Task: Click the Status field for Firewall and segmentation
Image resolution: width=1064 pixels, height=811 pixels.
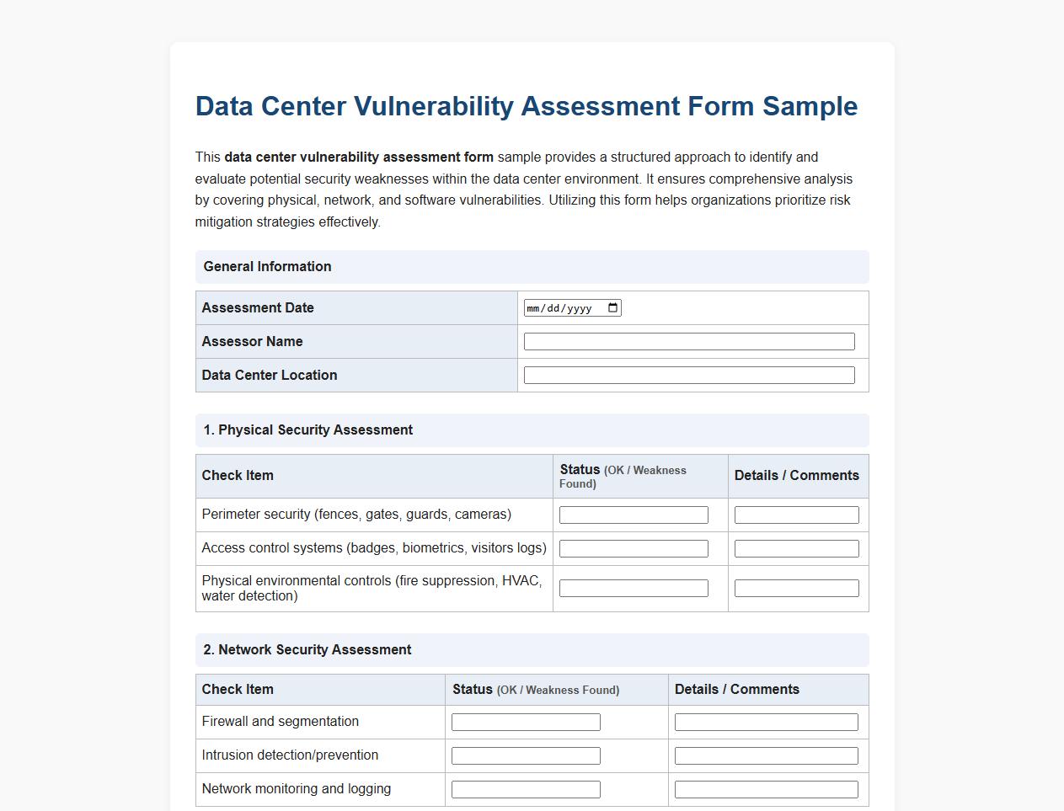Action: point(525,721)
